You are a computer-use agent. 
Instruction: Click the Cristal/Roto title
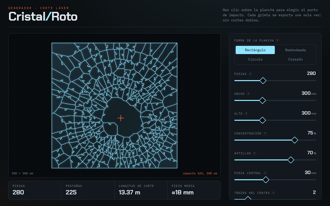point(43,16)
